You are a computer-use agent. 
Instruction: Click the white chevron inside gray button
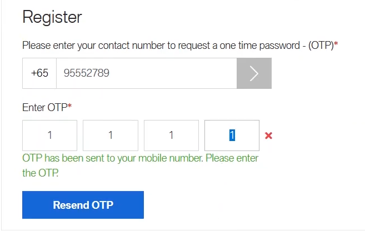[254, 73]
